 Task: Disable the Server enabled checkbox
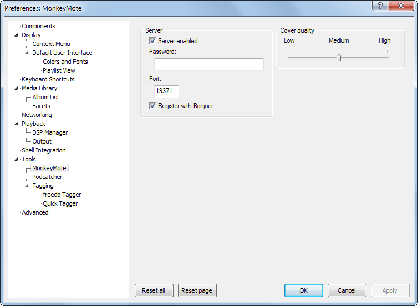[152, 41]
